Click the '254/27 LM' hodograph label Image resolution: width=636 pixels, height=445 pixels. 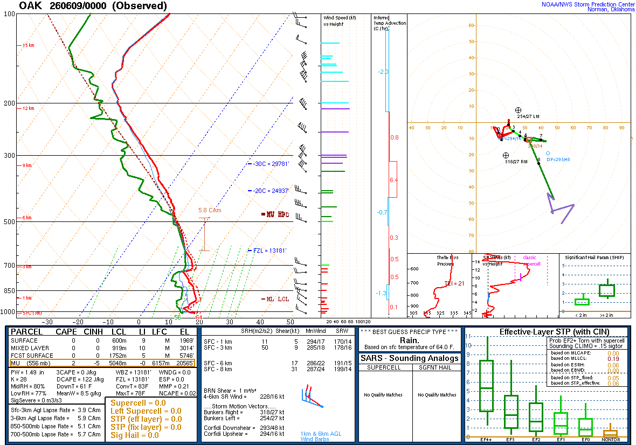528,116
